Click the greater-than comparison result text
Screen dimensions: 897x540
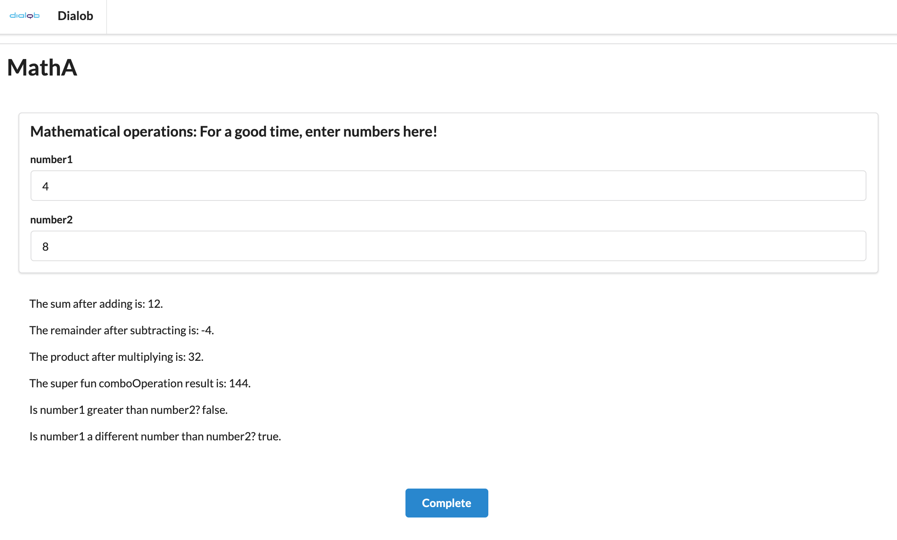coord(128,410)
